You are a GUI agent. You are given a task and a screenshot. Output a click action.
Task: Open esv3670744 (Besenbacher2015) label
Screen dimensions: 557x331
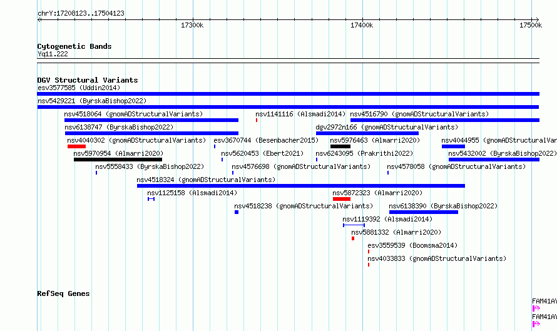coord(266,140)
